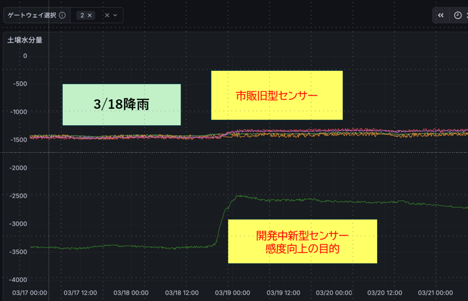Click the ゲートウェイ選択 variable label
The height and width of the screenshot is (301, 468).
tap(32, 15)
